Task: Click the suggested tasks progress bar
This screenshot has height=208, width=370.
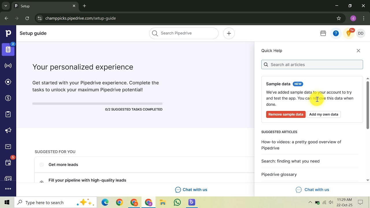Action: [97, 103]
